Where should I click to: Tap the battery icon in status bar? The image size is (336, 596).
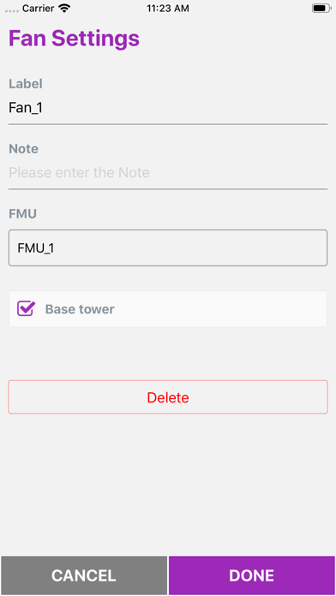(x=321, y=9)
